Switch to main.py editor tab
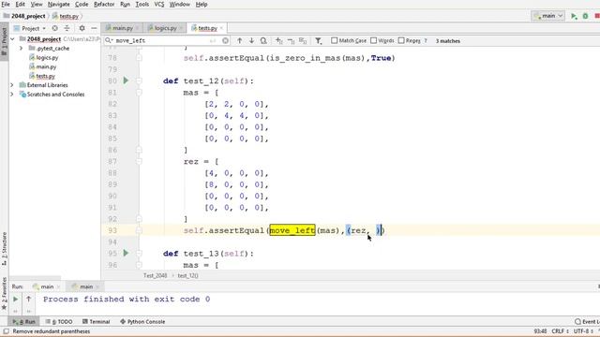Screen dimensions: 600x337 pos(122,28)
